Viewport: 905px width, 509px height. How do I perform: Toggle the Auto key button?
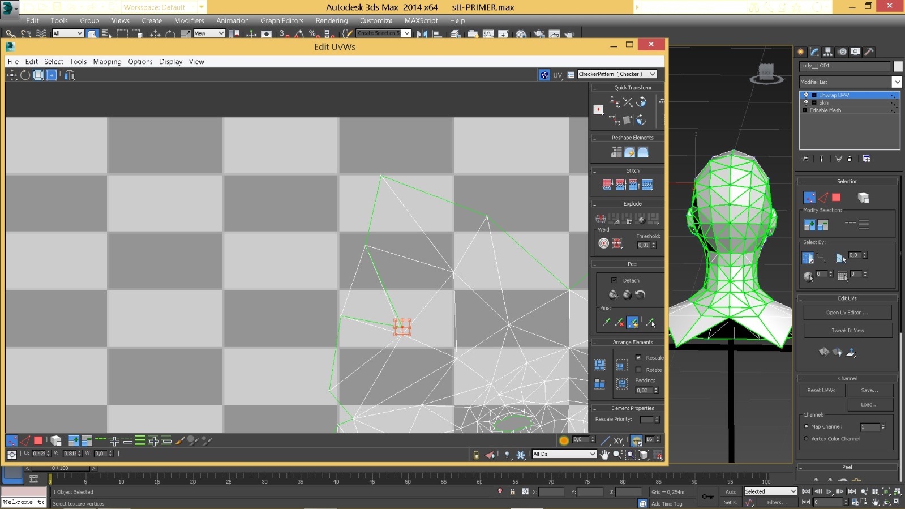pos(731,491)
